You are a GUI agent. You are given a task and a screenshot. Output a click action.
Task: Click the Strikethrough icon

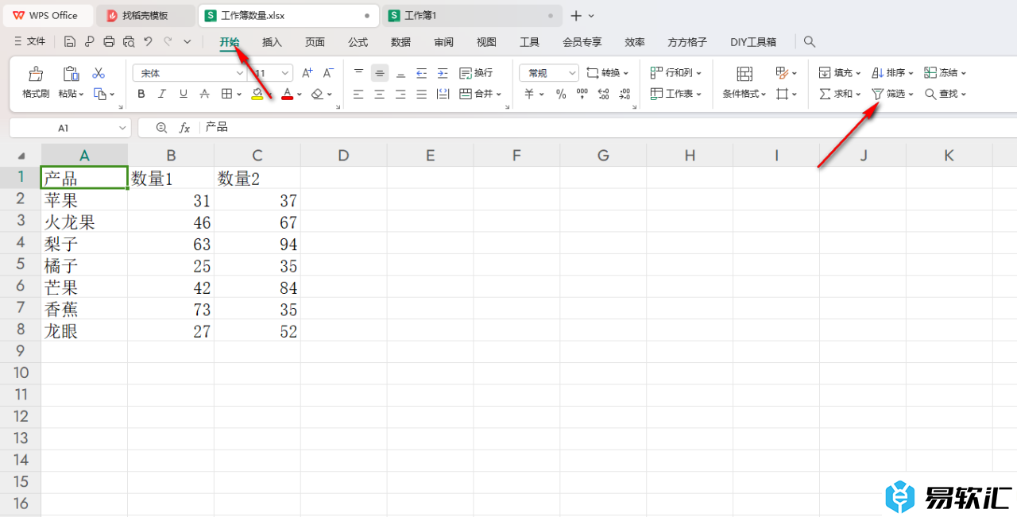click(205, 94)
